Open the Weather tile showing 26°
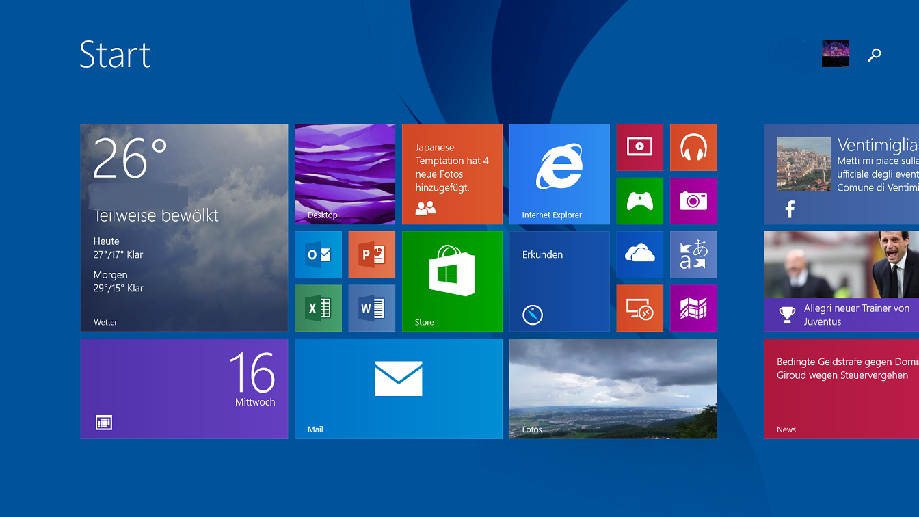The height and width of the screenshot is (517, 919). click(184, 228)
